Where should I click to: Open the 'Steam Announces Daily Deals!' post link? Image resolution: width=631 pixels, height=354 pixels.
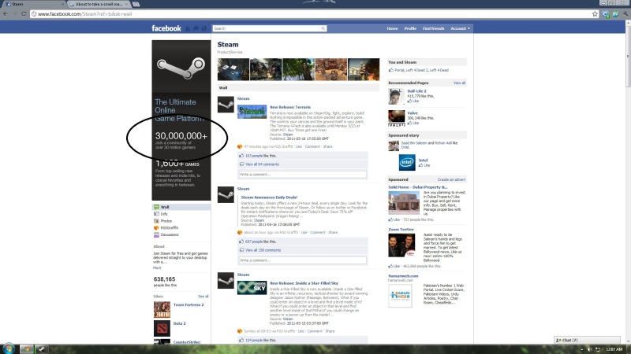click(269, 197)
